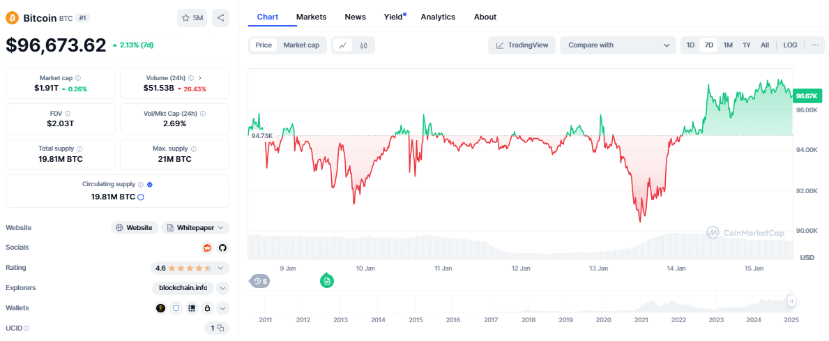
Task: Click the history events badge showing 5
Action: tap(259, 281)
